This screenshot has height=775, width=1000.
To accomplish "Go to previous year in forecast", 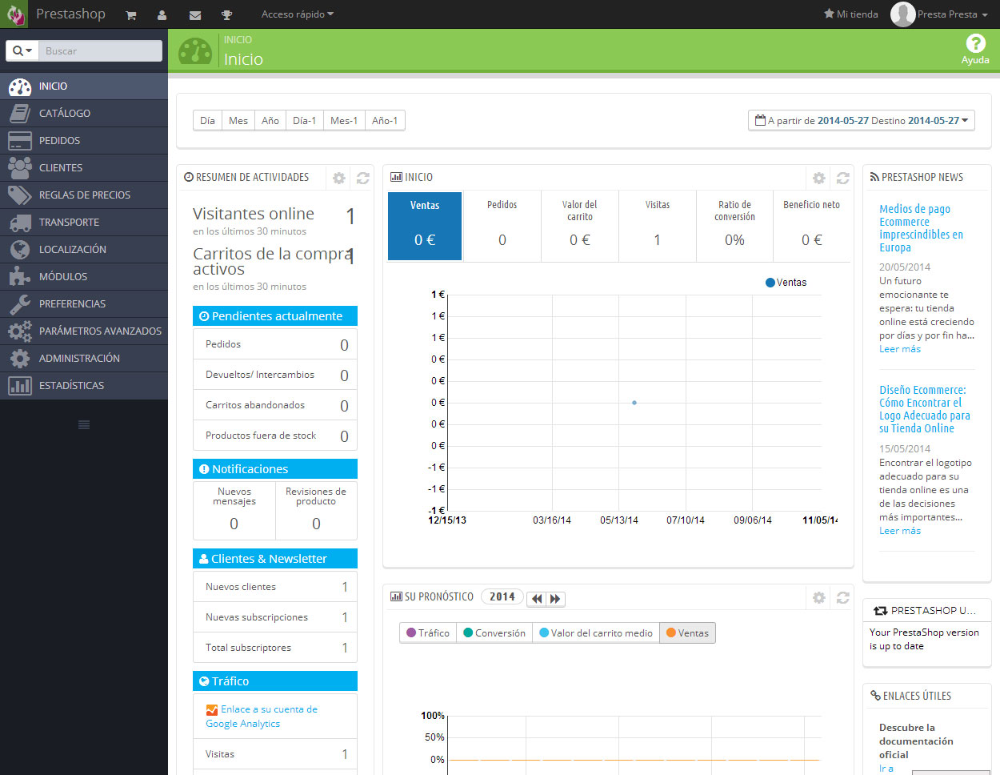I will click(x=537, y=598).
